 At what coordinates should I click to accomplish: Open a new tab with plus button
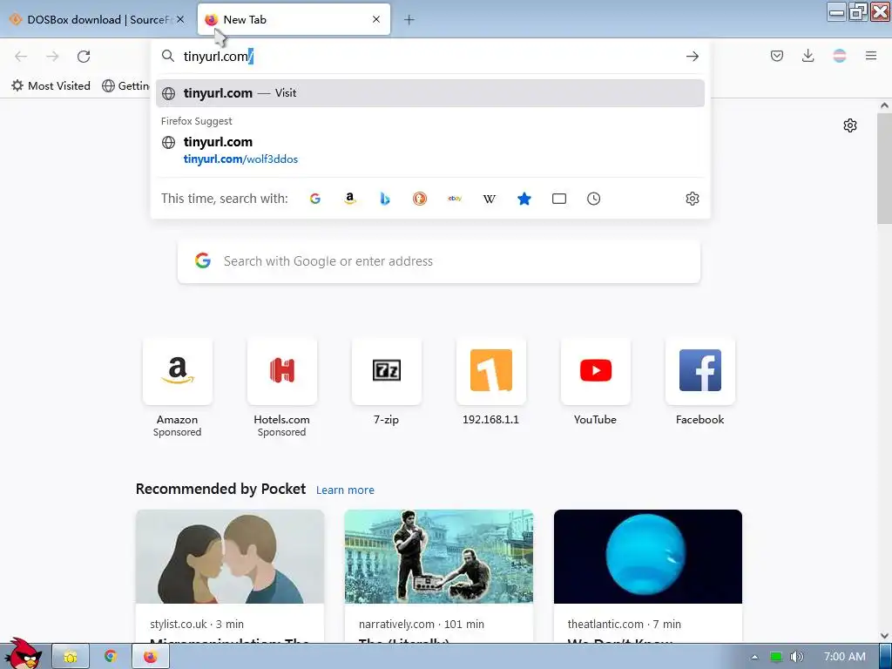click(x=409, y=20)
